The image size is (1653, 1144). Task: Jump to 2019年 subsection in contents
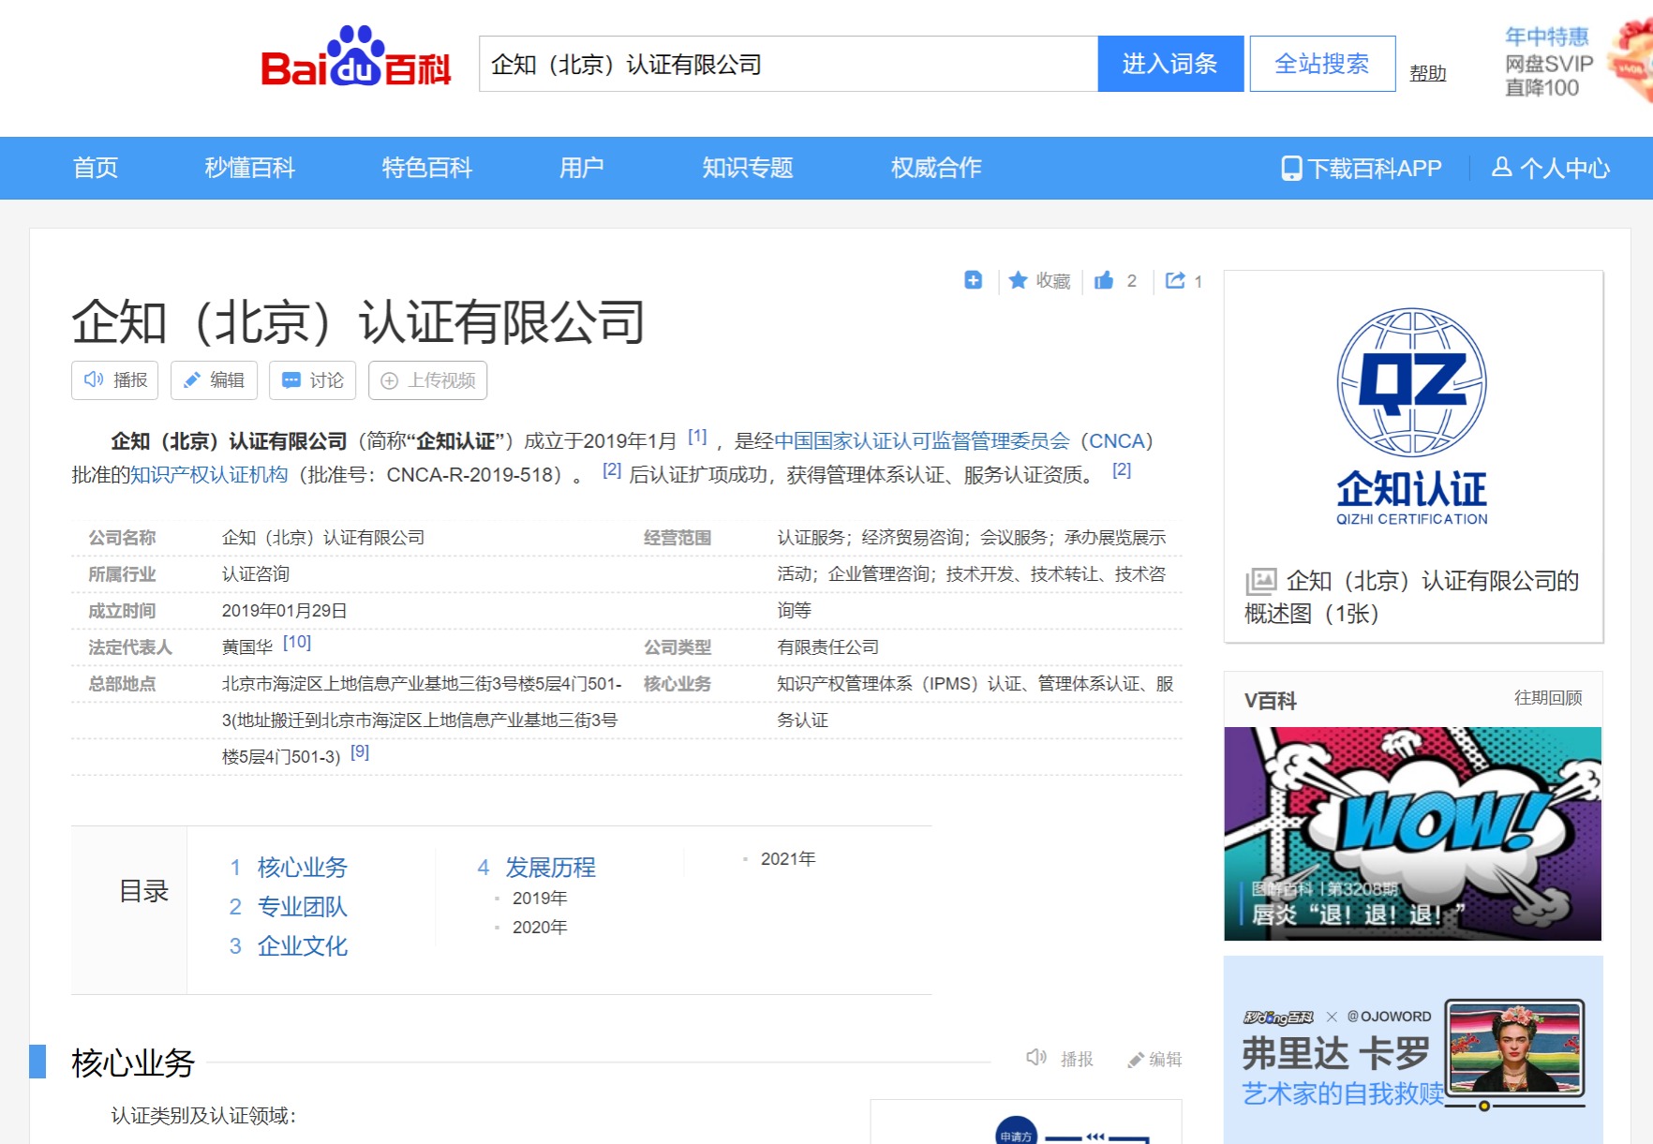pyautogui.click(x=540, y=898)
